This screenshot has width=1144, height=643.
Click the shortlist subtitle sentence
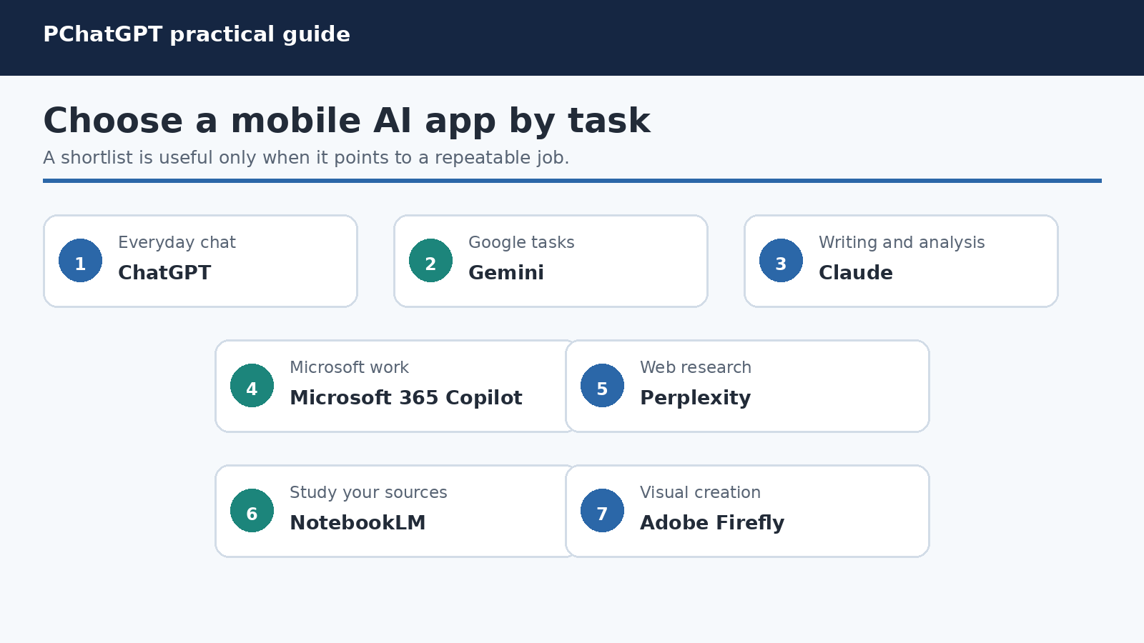(306, 158)
